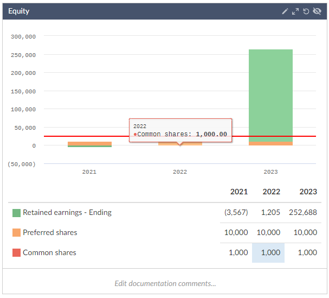Screen dimensions: 329x298
Task: Click the 2023 column header in table
Action: click(308, 192)
